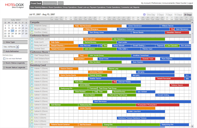Click the Summer Deck room status icon
The width and height of the screenshot is (197, 128).
(32, 49)
